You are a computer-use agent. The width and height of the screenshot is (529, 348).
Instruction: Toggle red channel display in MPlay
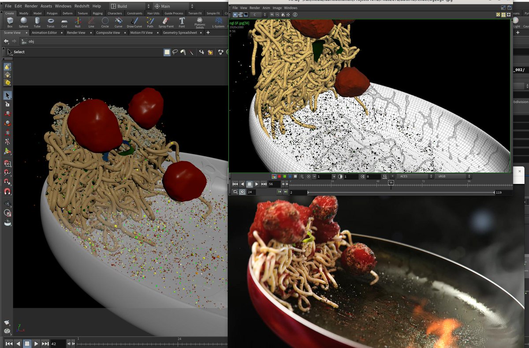pyautogui.click(x=279, y=176)
